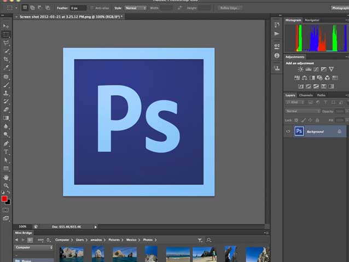Enable the Anti-alias checkbox

tap(92, 8)
